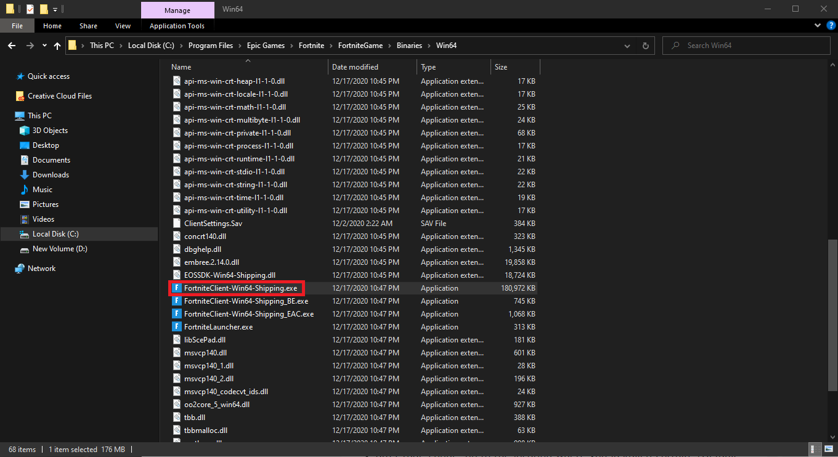Click the Fortnite icon of FortniteLauncher.exe
The image size is (838, 457).
177,327
